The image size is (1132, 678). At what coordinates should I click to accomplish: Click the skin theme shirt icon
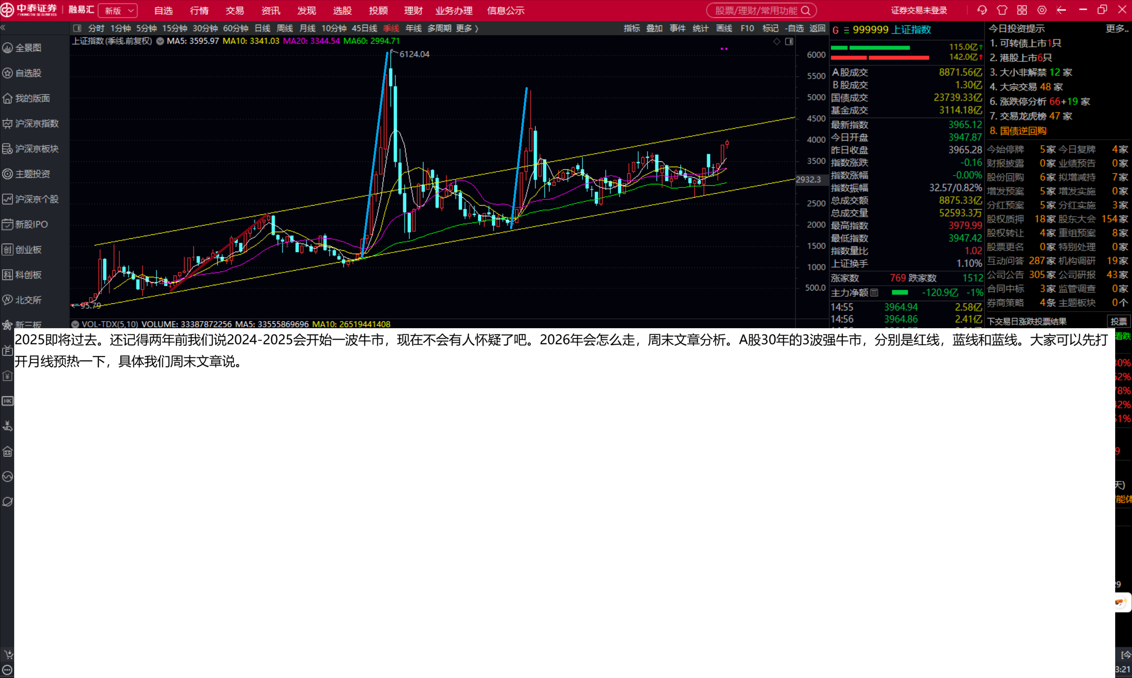pyautogui.click(x=1002, y=10)
